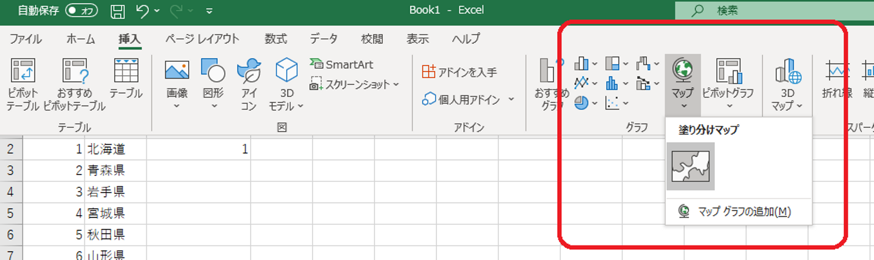Switch to the ホーム tab
The width and height of the screenshot is (874, 260).
[81, 39]
